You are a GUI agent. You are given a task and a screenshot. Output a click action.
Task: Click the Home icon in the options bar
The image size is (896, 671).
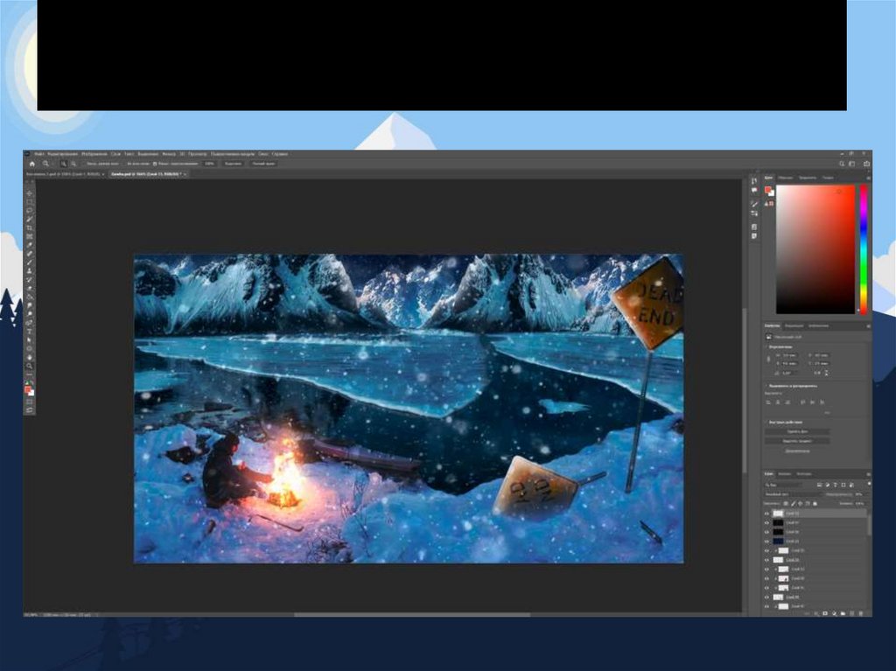tap(32, 164)
